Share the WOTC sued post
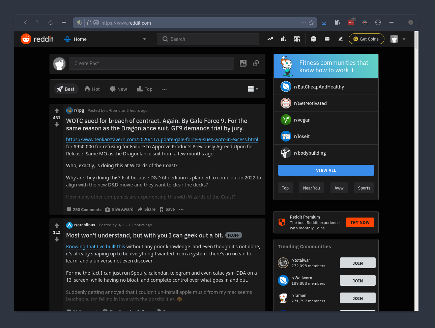 pos(147,209)
